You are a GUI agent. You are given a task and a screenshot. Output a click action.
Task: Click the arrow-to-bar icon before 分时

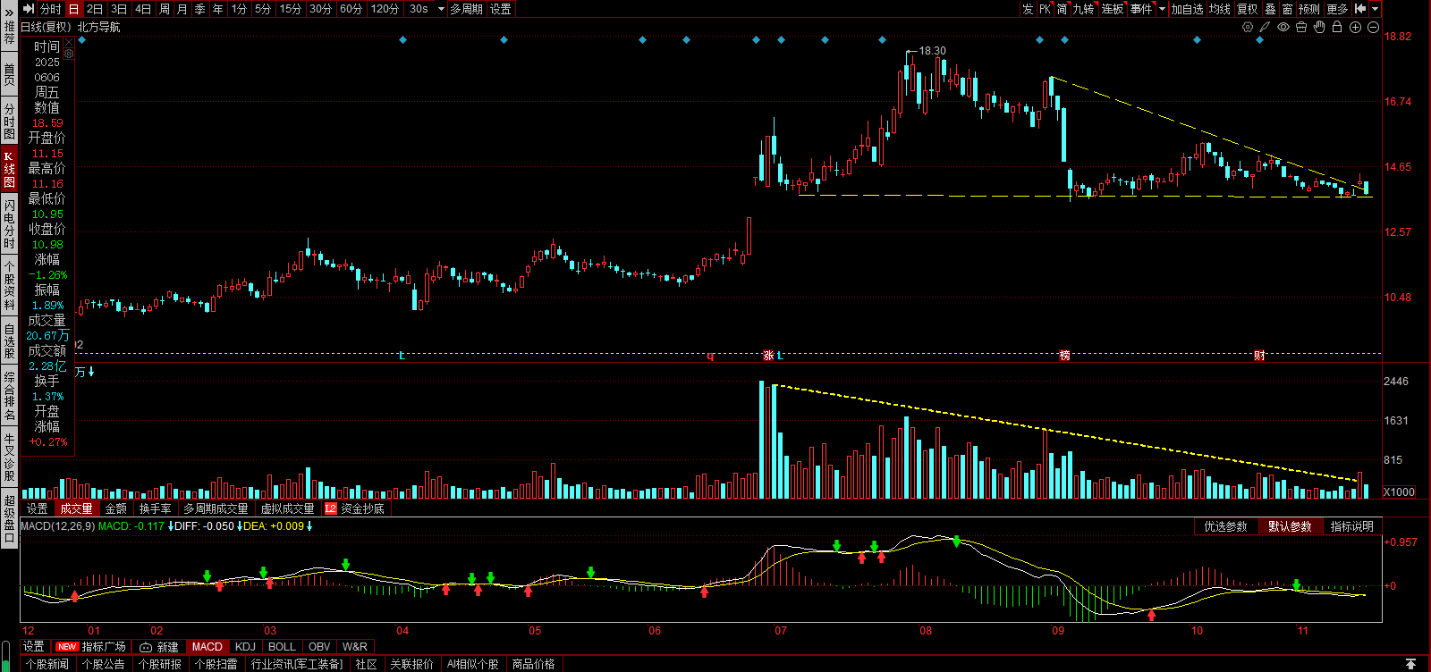tap(29, 9)
